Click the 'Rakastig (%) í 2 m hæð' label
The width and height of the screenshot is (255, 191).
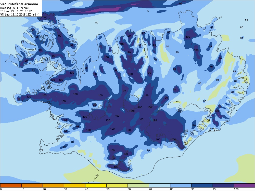pyautogui.click(x=15, y=8)
